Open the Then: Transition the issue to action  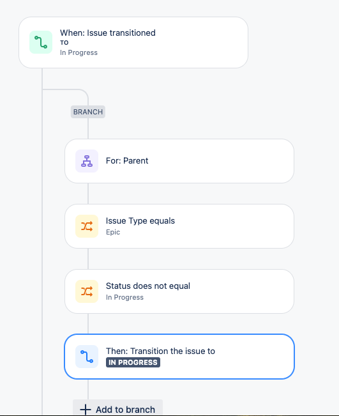click(x=179, y=357)
